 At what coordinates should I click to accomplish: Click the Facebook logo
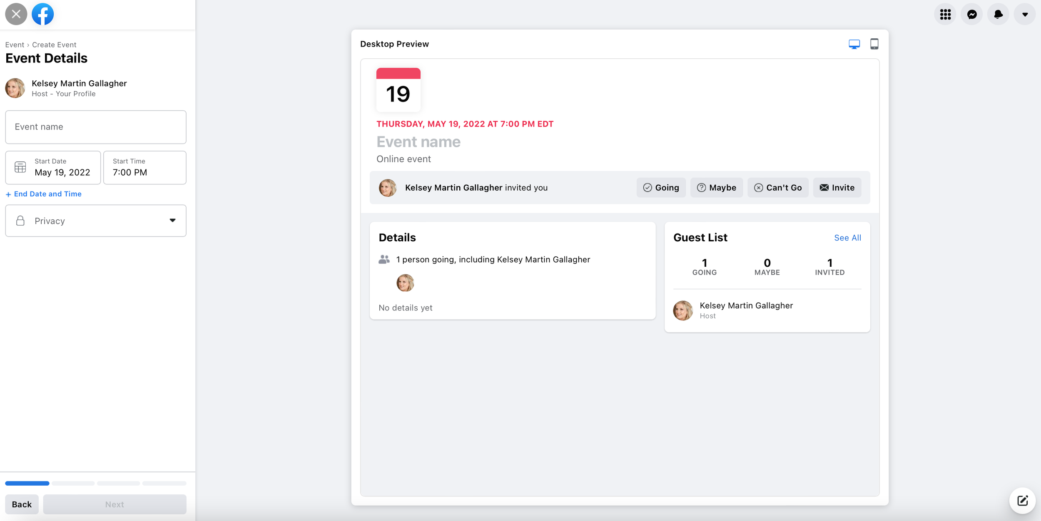click(x=42, y=14)
